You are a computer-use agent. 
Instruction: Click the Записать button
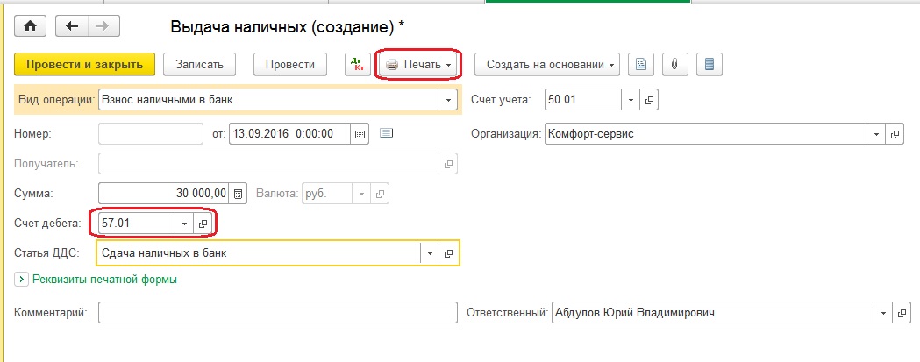199,65
